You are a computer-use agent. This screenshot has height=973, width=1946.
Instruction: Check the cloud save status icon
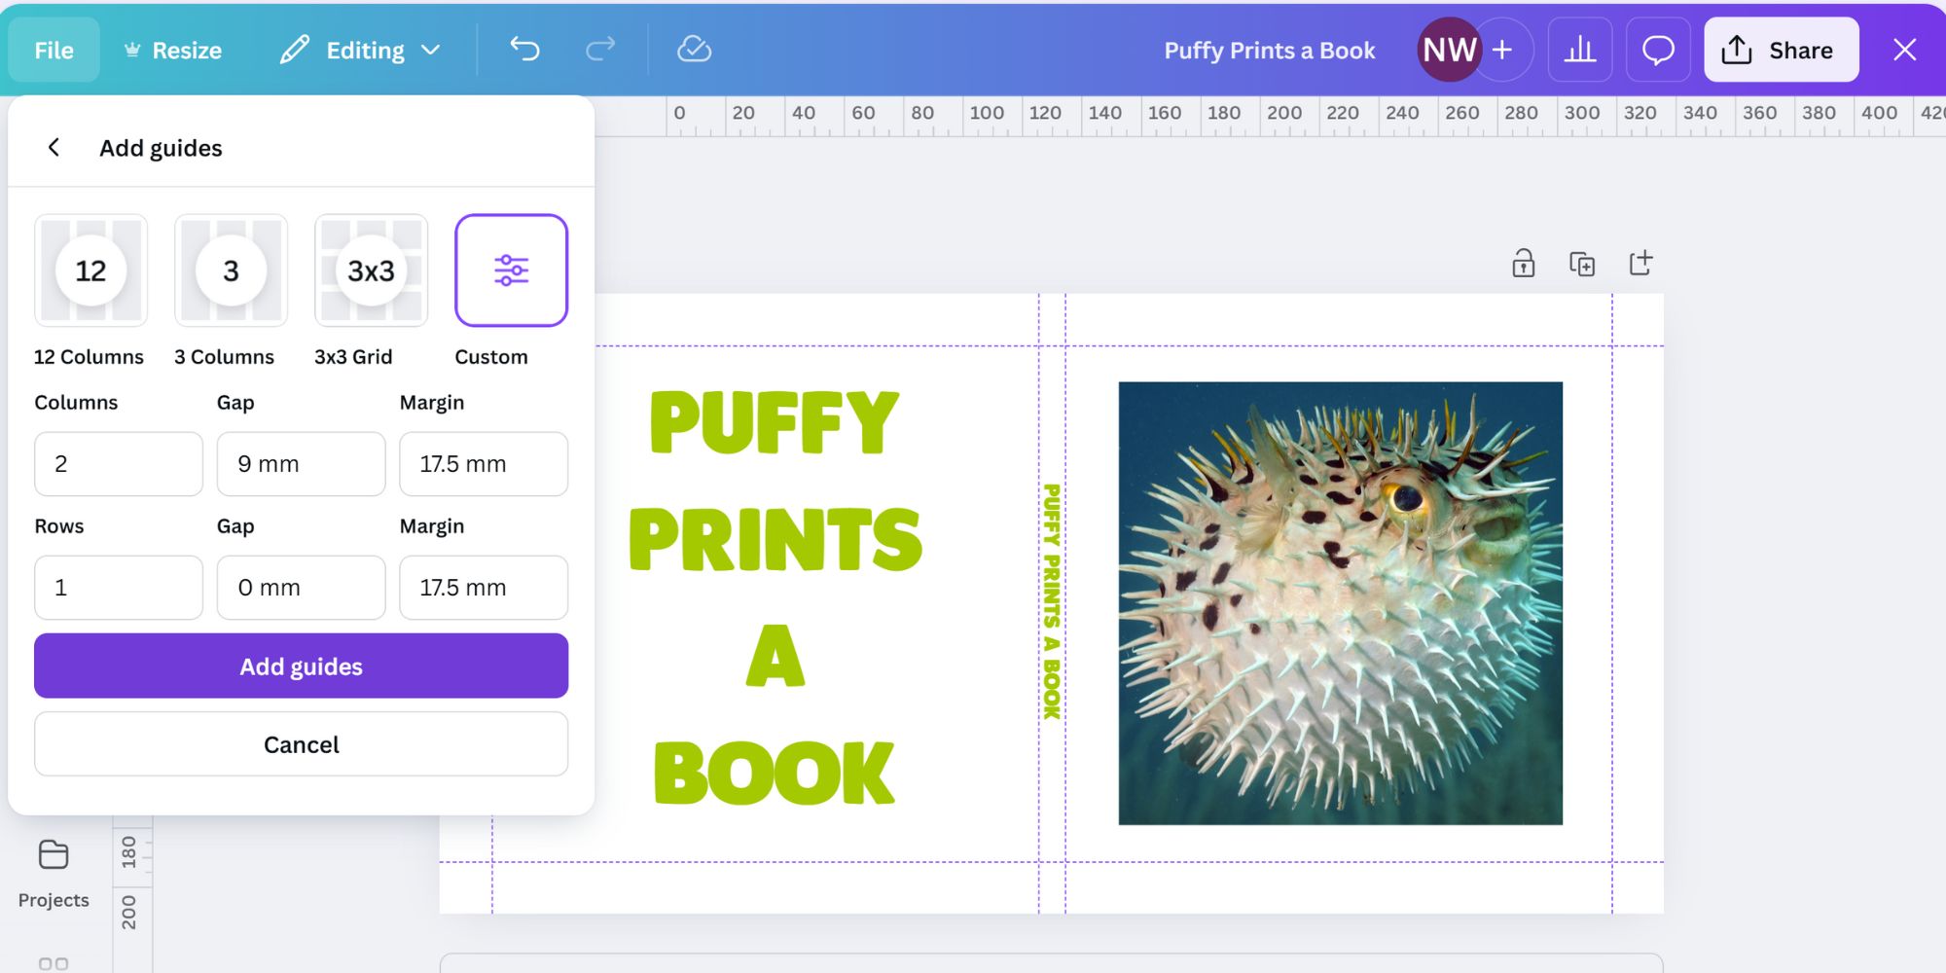click(694, 50)
